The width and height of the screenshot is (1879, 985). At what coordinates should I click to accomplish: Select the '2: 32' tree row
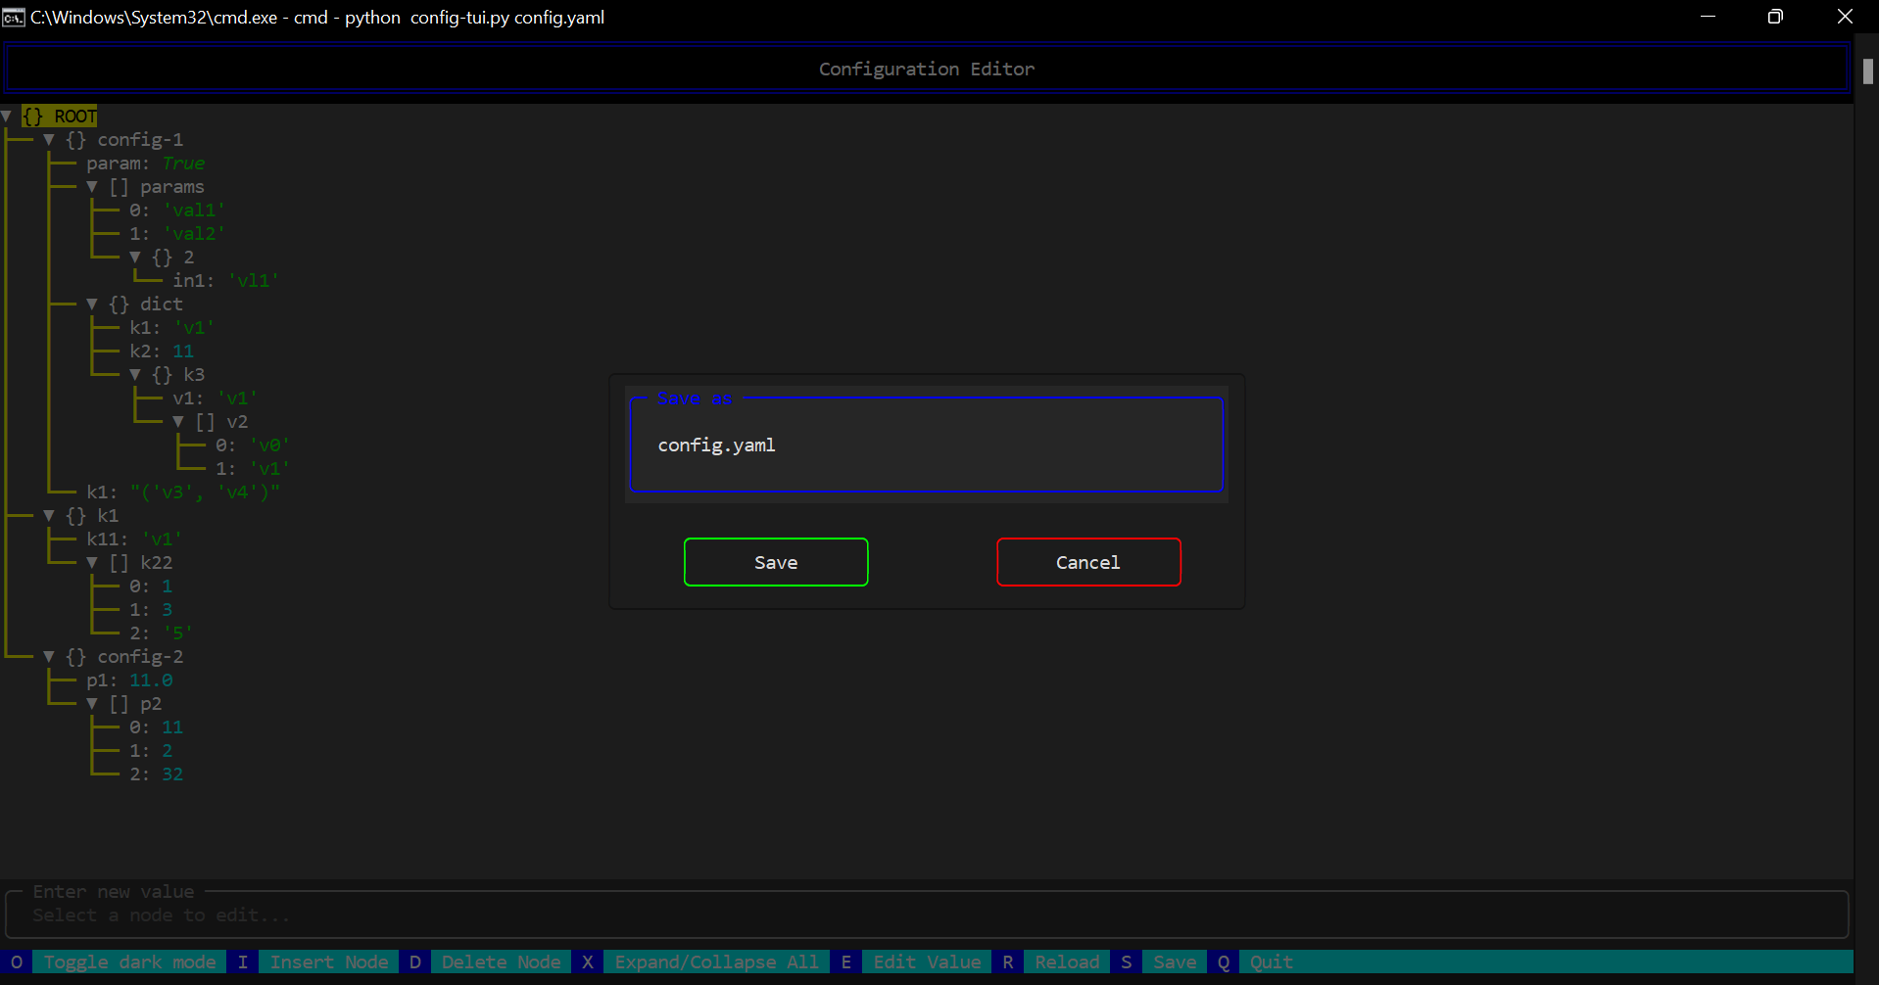click(x=157, y=774)
